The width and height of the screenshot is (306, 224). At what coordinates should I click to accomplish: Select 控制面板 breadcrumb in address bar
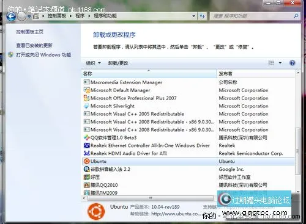click(57, 16)
